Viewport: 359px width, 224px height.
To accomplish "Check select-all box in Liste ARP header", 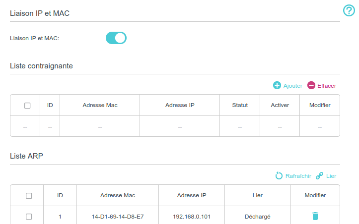I will tap(29, 196).
